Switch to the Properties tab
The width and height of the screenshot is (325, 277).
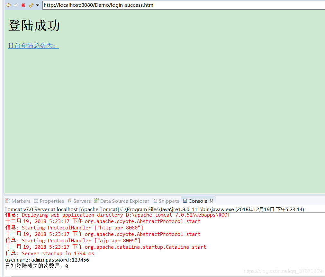coord(49,201)
